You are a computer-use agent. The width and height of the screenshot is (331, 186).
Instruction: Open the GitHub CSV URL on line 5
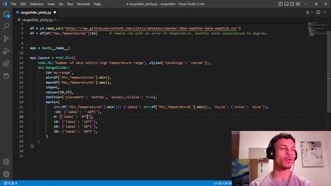pyautogui.click(x=152, y=28)
